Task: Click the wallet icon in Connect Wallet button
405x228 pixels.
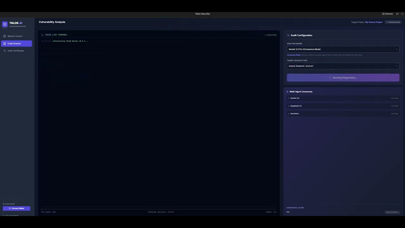Action: click(x=10, y=208)
